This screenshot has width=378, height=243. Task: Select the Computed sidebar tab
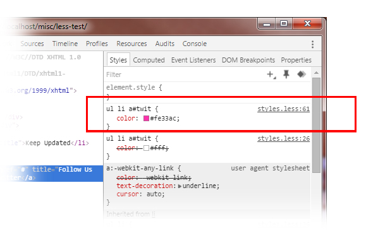[x=149, y=60]
